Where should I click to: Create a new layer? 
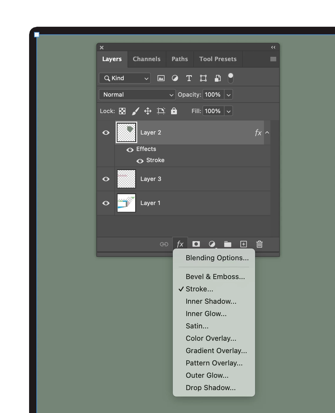point(244,244)
